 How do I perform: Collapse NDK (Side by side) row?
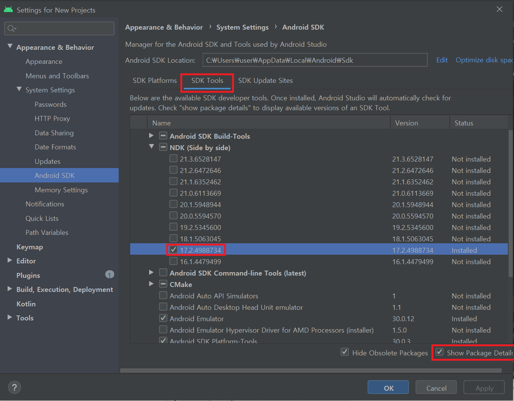151,146
